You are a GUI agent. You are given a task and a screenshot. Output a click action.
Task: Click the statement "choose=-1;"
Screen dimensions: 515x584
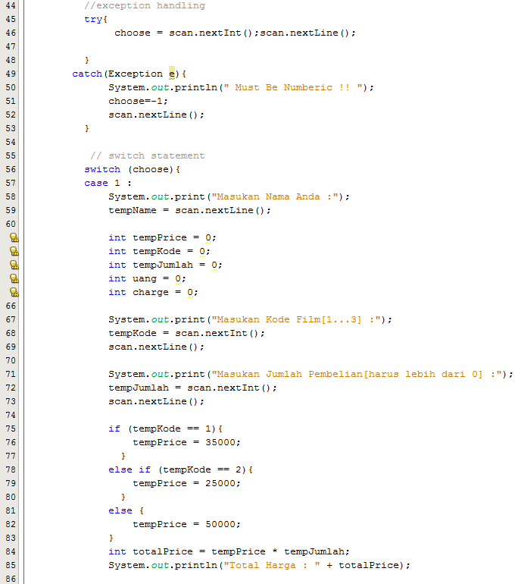[x=139, y=101]
